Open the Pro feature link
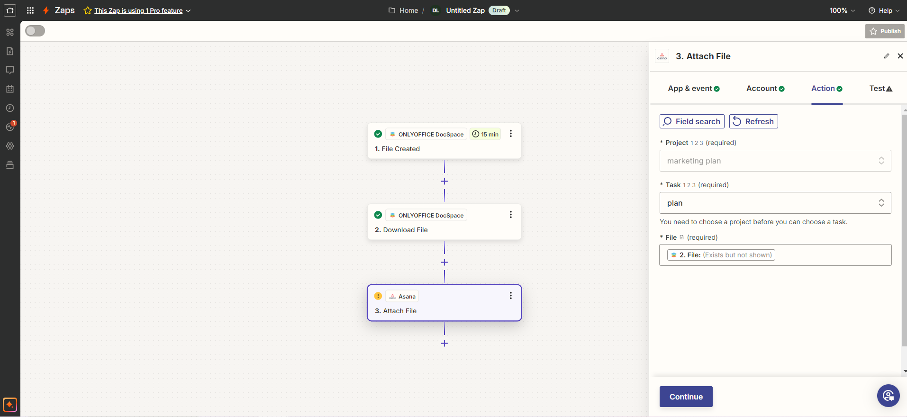The height and width of the screenshot is (417, 907). [x=138, y=10]
